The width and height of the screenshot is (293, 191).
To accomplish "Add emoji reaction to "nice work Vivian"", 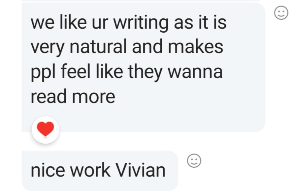I will click(x=194, y=161).
